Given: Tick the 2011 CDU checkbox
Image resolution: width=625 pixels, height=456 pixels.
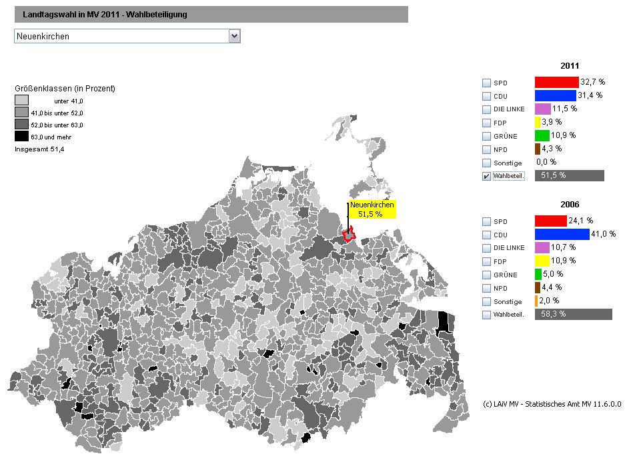Looking at the screenshot, I should pos(486,97).
